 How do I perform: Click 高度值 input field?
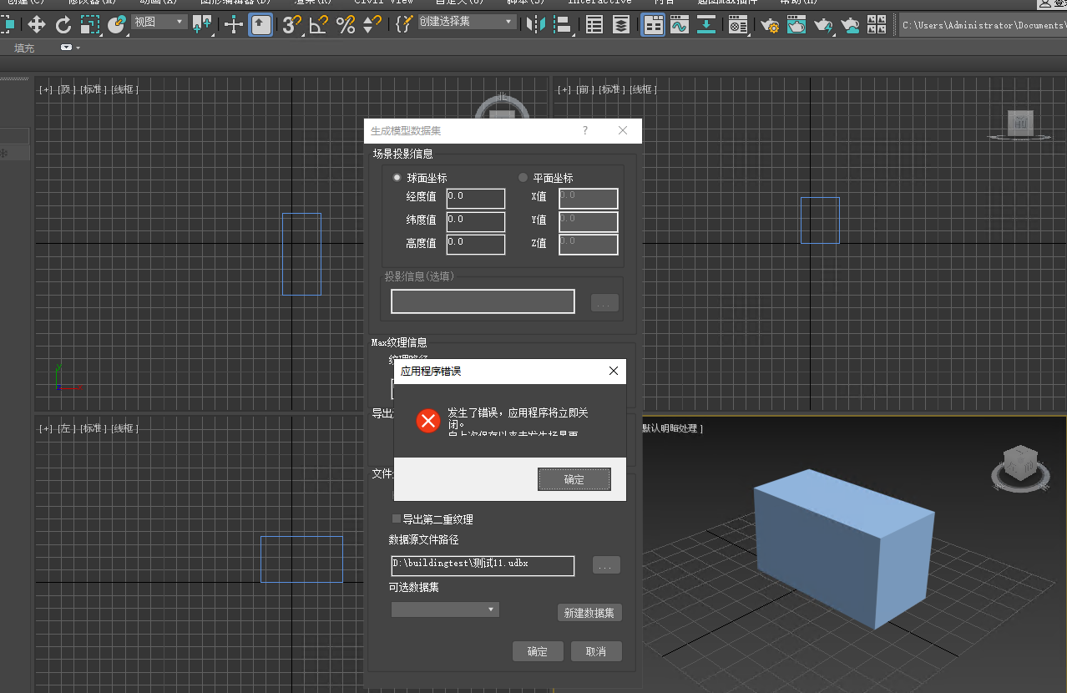pyautogui.click(x=475, y=244)
